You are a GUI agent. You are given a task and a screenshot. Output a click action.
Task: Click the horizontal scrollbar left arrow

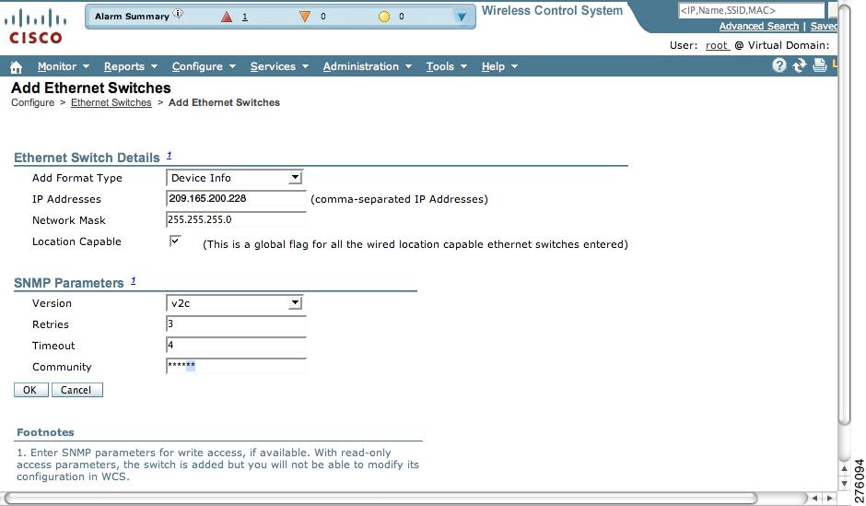pyautogui.click(x=814, y=499)
